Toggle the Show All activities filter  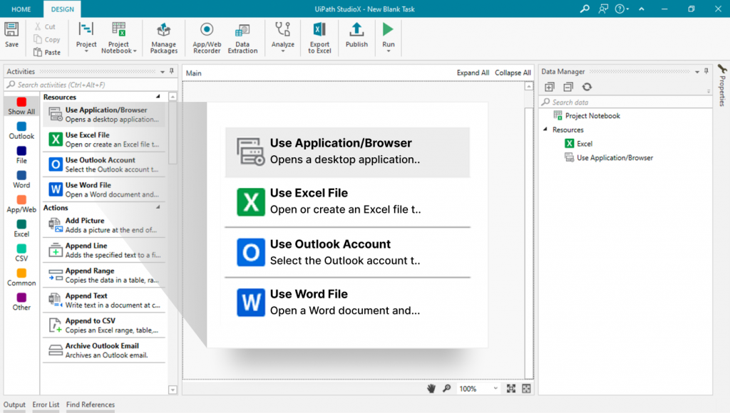[x=21, y=106]
